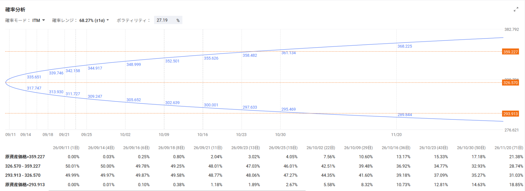The width and height of the screenshot is (525, 191).
Task: Click the horizontal scrollbar under the table
Action: (177, 190)
